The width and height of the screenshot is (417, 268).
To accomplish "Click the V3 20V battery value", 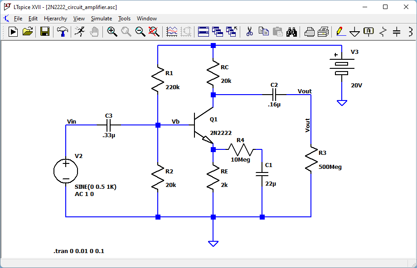I will coord(357,85).
